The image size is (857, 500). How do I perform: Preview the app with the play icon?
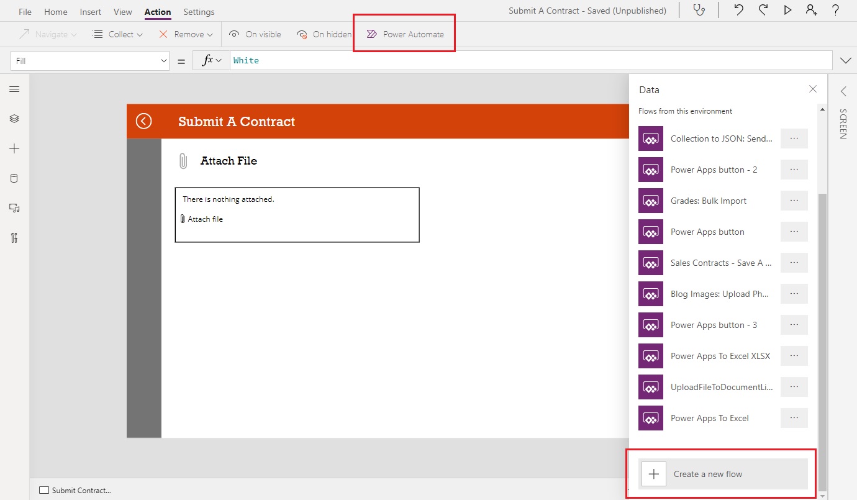(787, 10)
